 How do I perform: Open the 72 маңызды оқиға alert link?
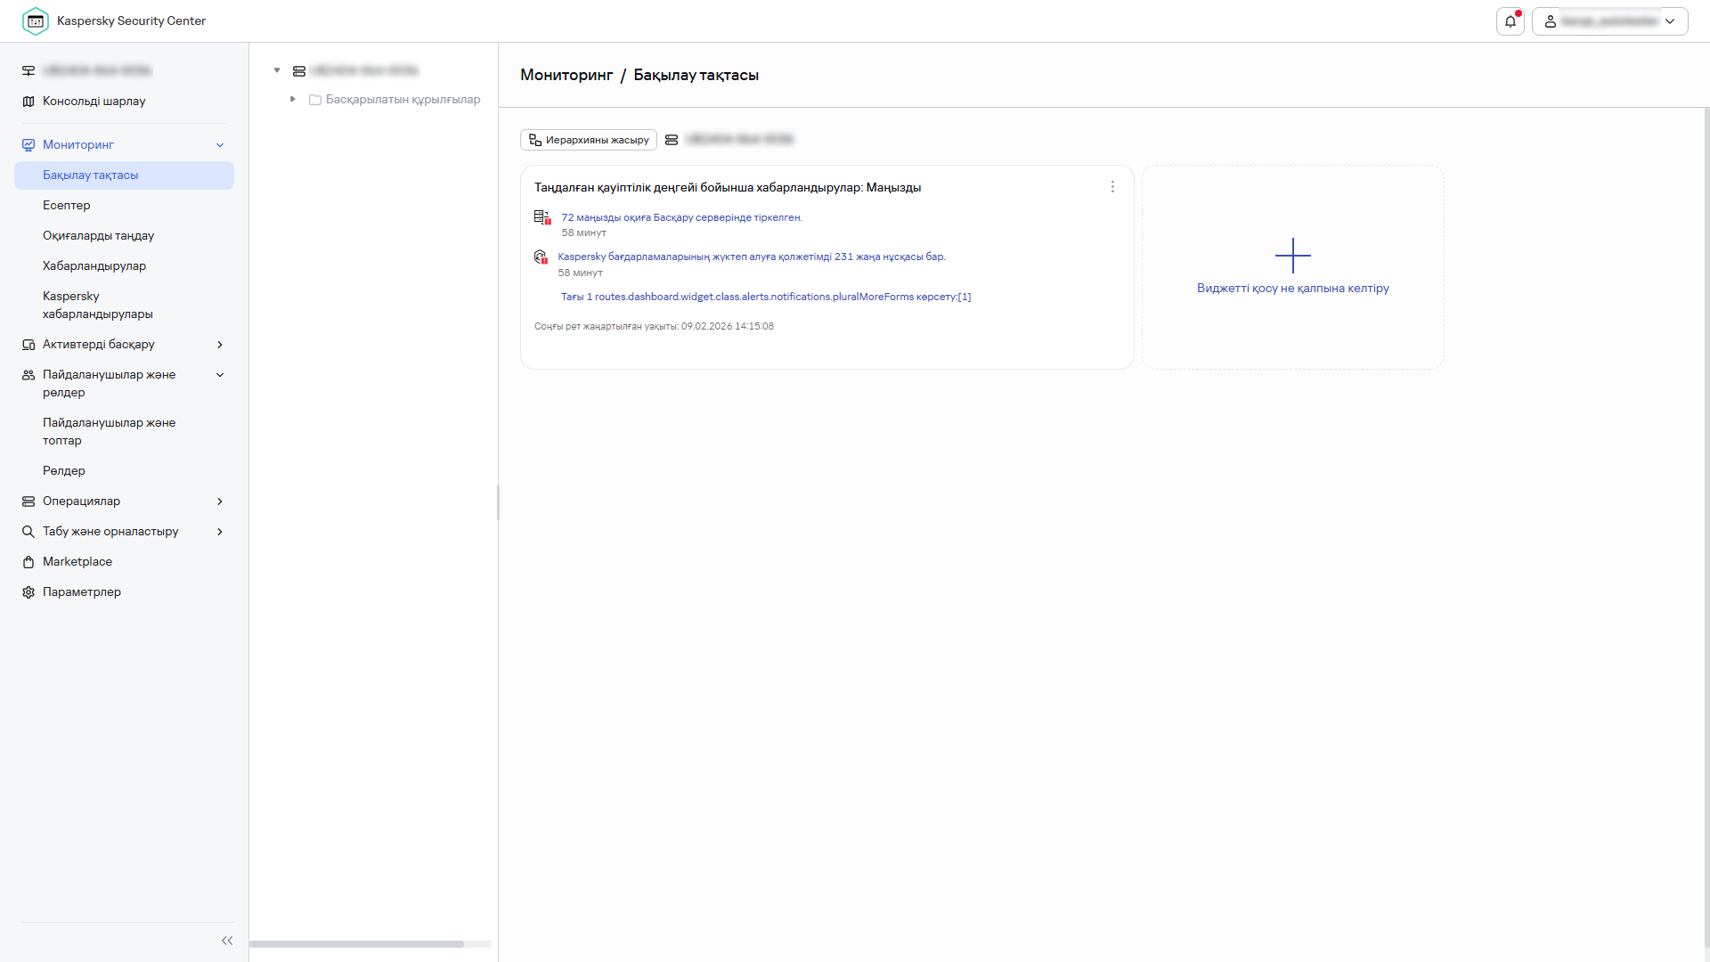[x=681, y=217]
